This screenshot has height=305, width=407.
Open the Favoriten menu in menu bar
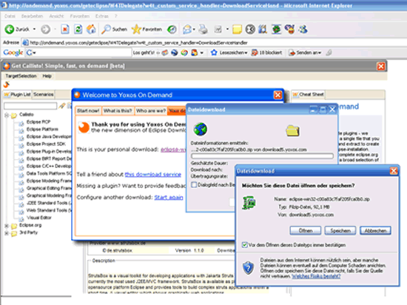(x=80, y=16)
